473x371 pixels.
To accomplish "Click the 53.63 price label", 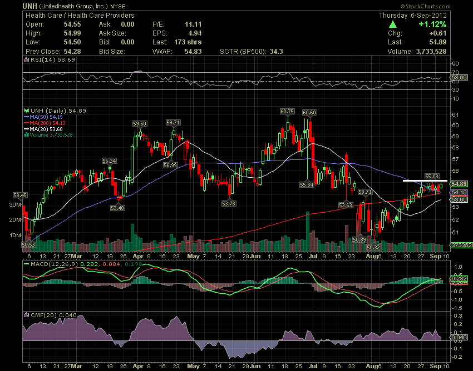I will 346,205.
